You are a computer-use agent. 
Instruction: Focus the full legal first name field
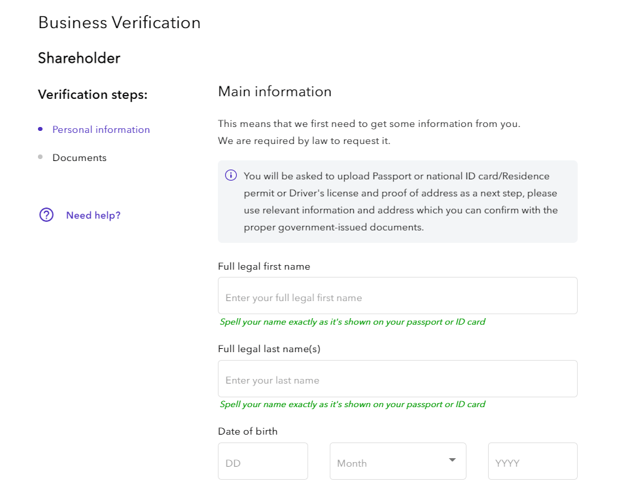click(397, 297)
